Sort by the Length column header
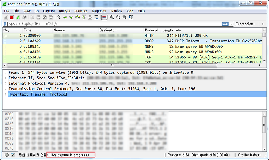This screenshot has height=160, width=269. [168, 30]
